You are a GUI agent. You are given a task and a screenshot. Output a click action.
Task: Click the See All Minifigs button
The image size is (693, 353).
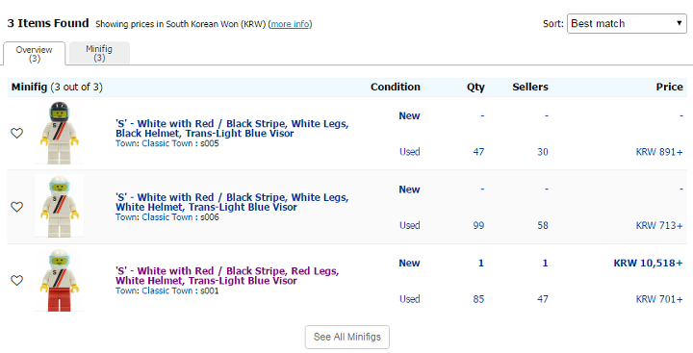pos(346,337)
